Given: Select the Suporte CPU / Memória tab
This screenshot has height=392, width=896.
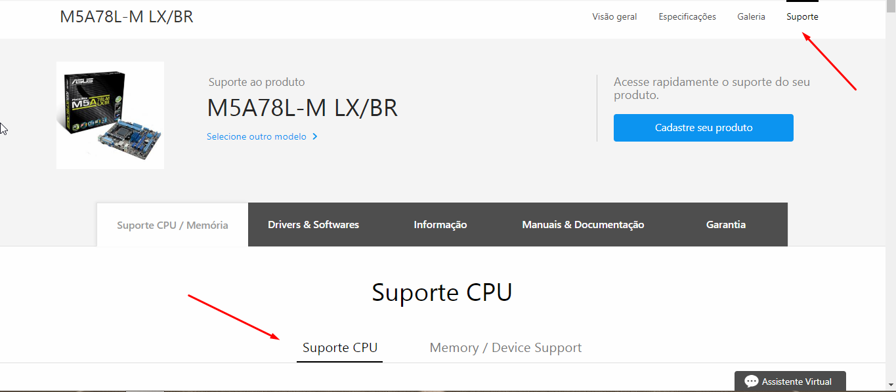Looking at the screenshot, I should (x=173, y=225).
